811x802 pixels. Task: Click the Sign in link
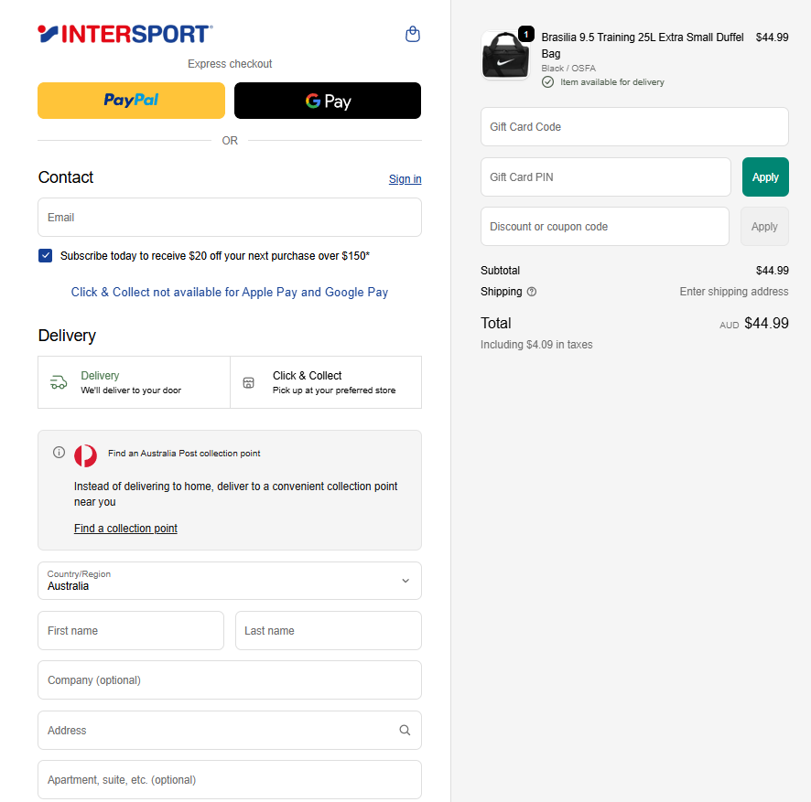[x=405, y=179]
